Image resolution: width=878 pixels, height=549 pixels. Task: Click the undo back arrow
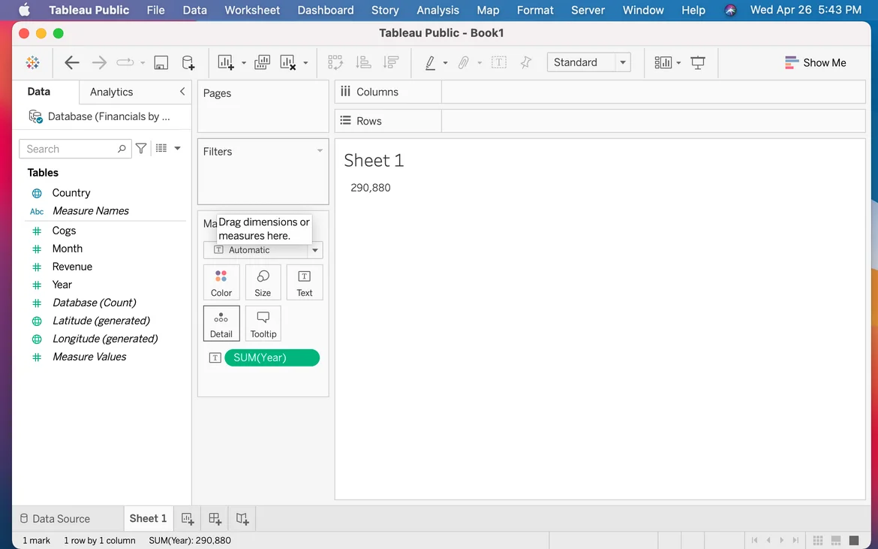coord(72,63)
